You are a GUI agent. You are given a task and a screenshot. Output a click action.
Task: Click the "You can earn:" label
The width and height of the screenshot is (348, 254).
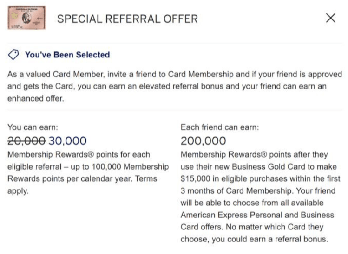click(x=33, y=127)
